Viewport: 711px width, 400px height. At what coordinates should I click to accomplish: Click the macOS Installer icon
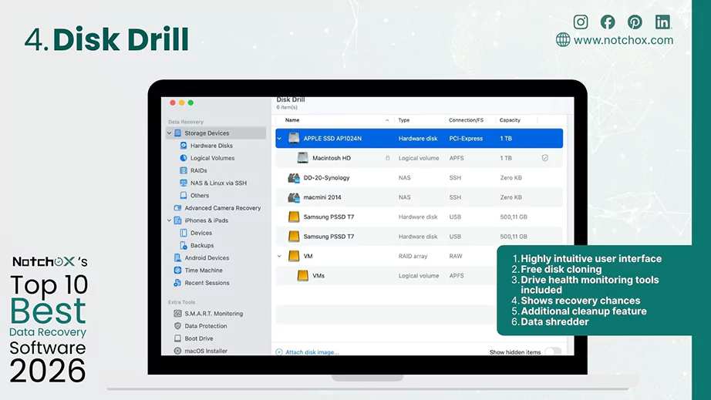177,351
